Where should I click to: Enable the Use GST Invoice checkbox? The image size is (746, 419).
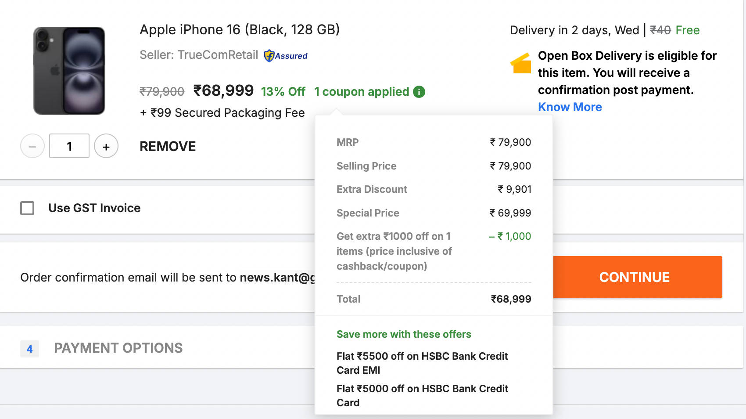[27, 208]
